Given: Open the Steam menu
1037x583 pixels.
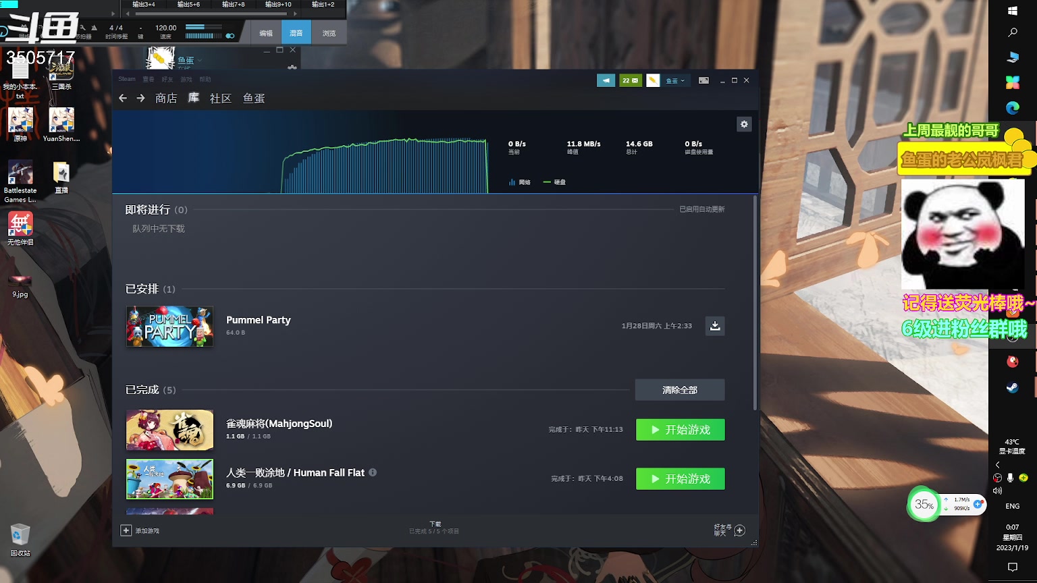Looking at the screenshot, I should coord(127,79).
